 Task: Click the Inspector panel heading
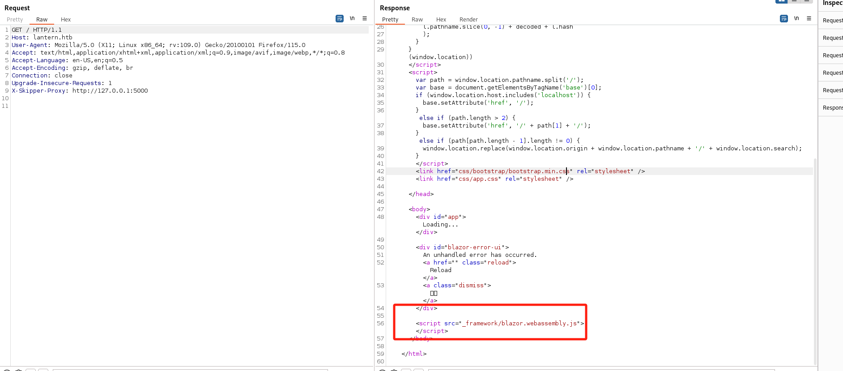833,4
